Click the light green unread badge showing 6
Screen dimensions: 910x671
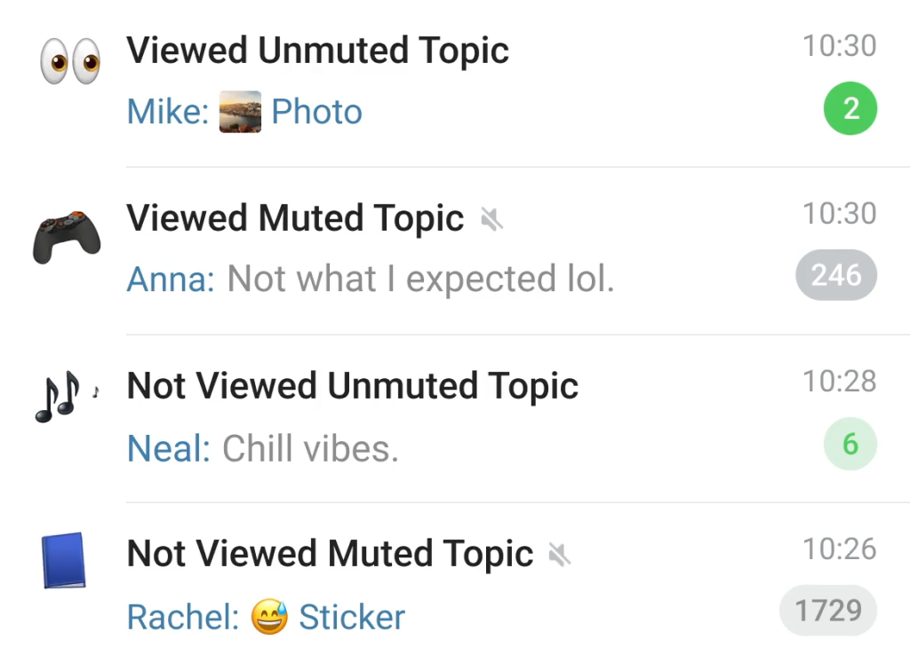850,443
